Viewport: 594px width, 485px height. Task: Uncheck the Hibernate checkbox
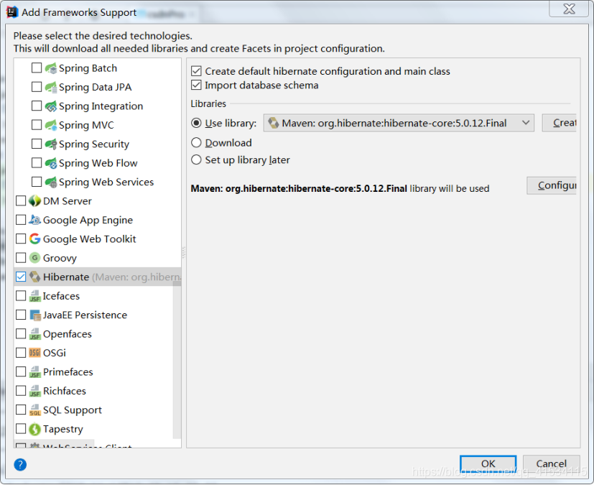pyautogui.click(x=21, y=277)
